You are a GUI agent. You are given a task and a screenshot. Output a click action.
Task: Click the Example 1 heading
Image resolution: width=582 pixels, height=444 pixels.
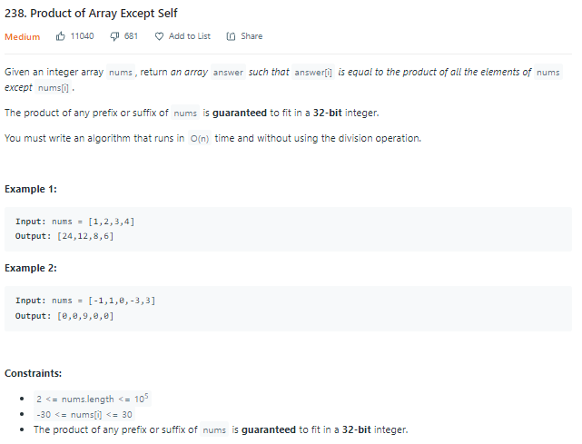tap(31, 189)
